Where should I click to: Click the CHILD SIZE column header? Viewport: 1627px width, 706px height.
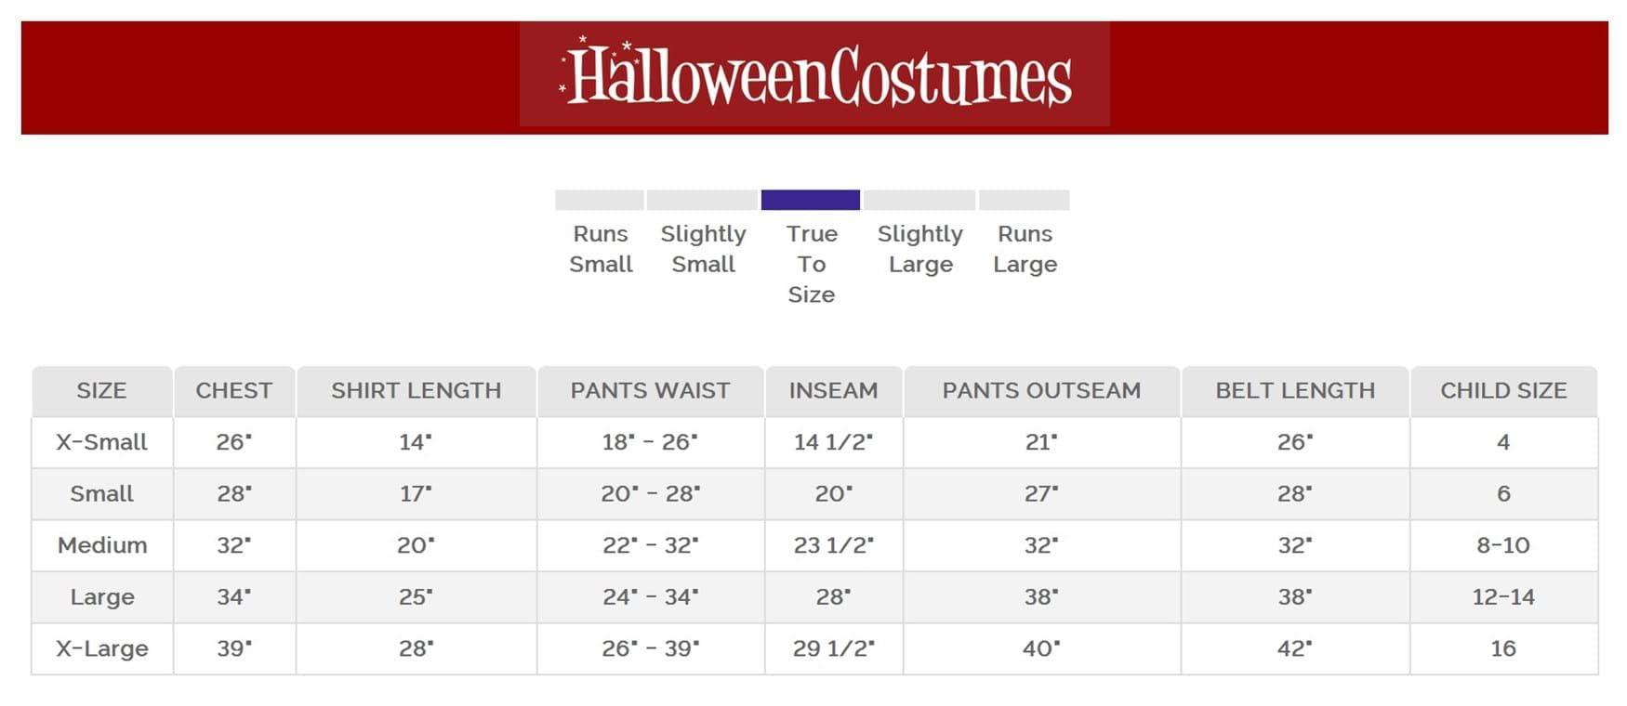click(1503, 391)
